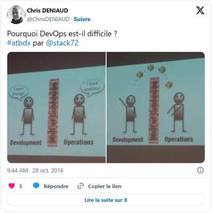
Task: Click the tweet text Pourquoi DevOps est-il difficile
Action: (62, 34)
